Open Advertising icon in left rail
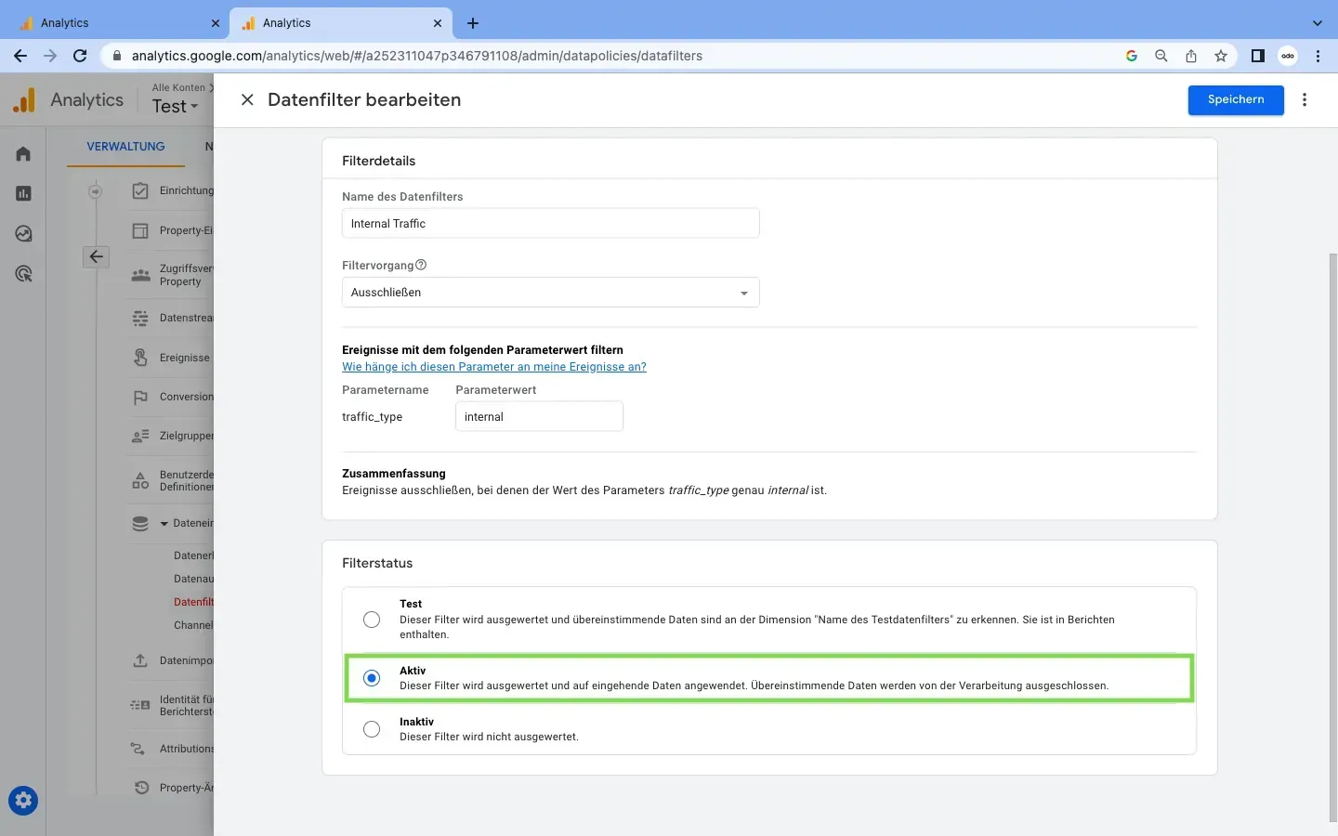Viewport: 1338px width, 836px height. [x=23, y=274]
